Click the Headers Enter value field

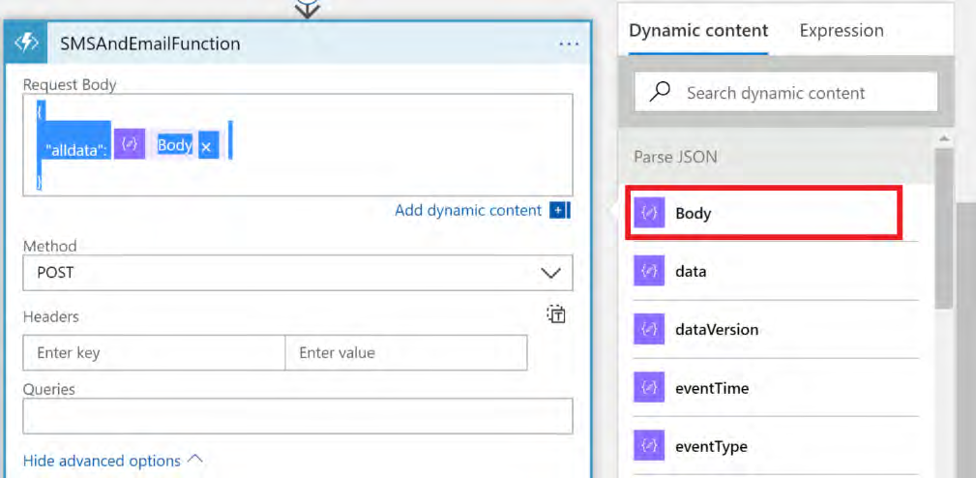click(406, 353)
